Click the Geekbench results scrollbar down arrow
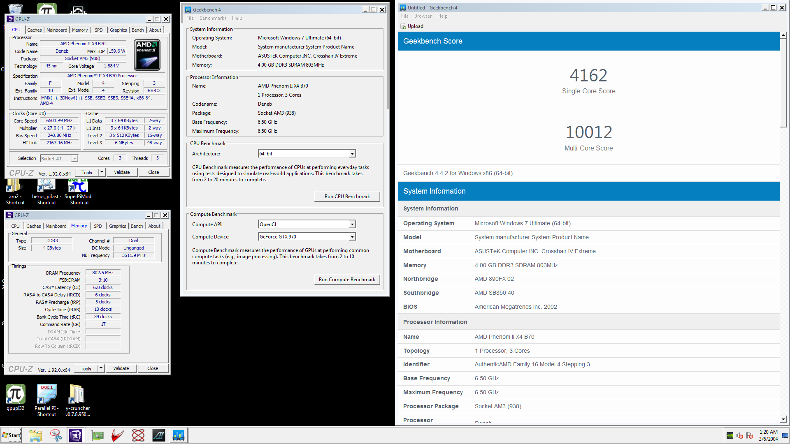 click(x=783, y=419)
